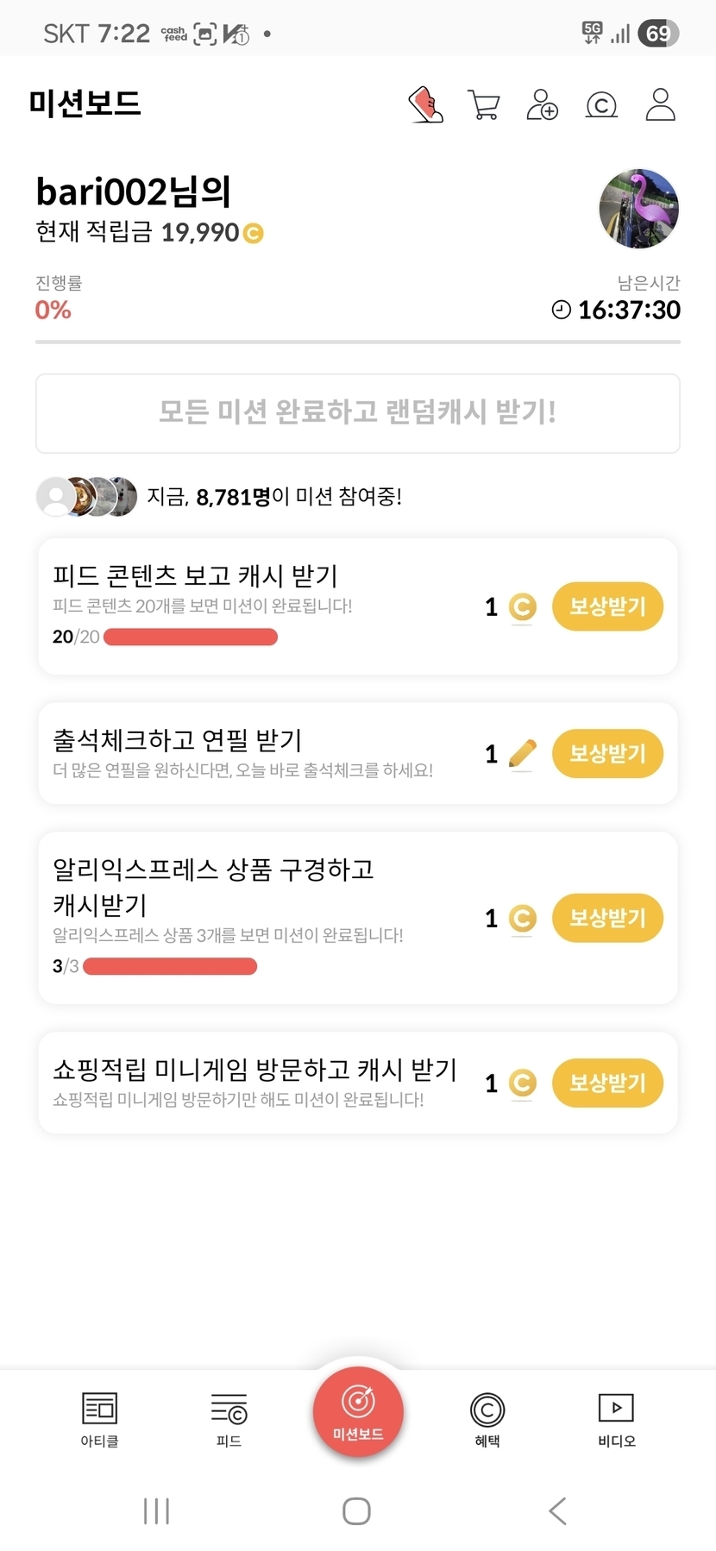Claim reward for shopping minigame mission

point(607,1083)
